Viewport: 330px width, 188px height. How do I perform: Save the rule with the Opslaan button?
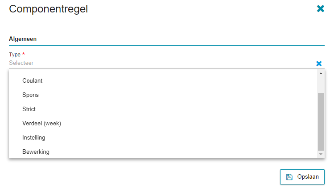point(302,177)
